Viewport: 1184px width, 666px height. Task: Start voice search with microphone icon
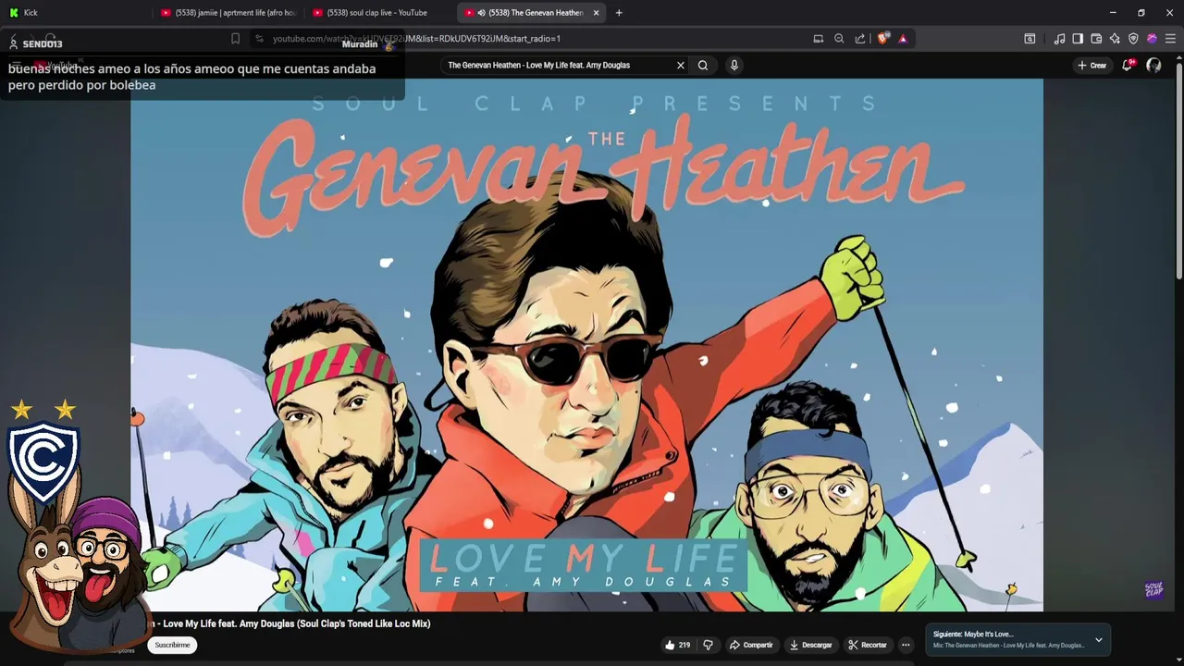tap(734, 66)
